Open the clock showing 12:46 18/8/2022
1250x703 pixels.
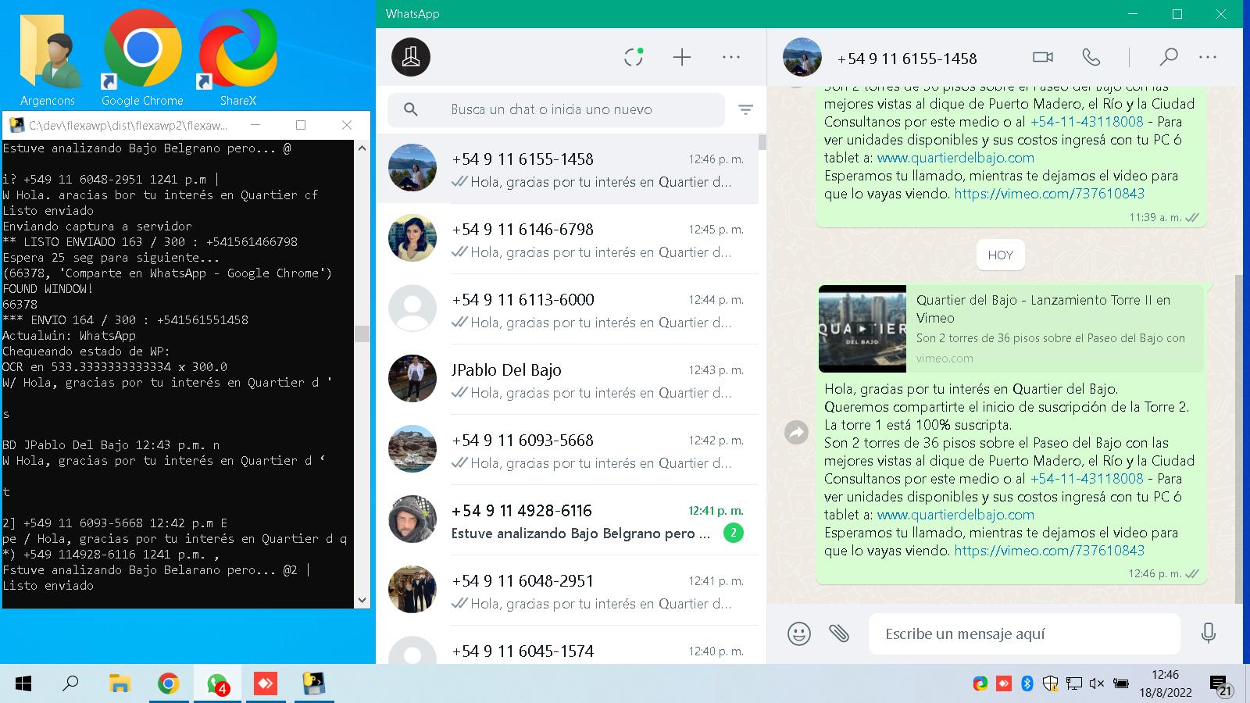[x=1165, y=683]
